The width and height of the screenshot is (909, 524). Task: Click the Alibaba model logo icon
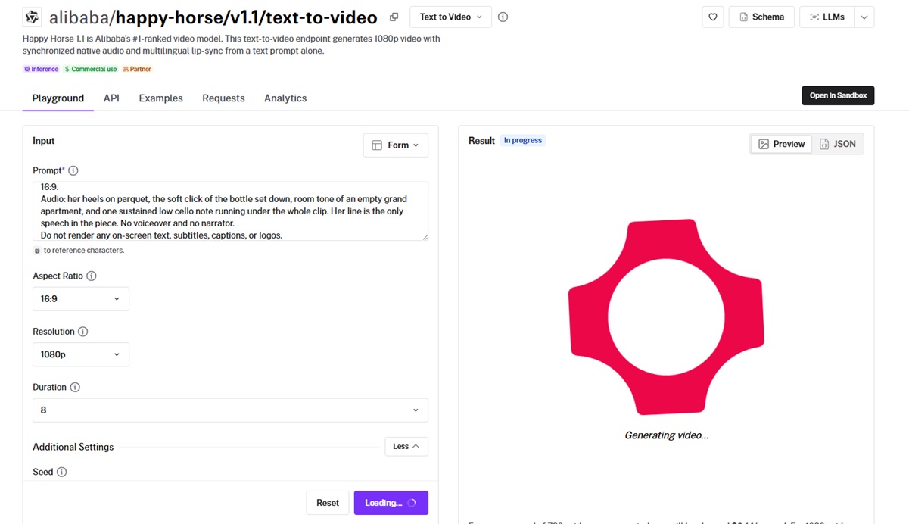pos(32,17)
